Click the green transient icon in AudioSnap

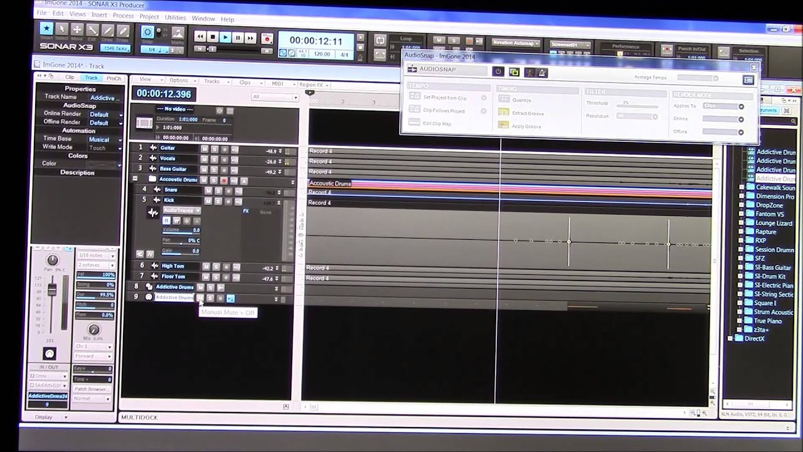514,72
